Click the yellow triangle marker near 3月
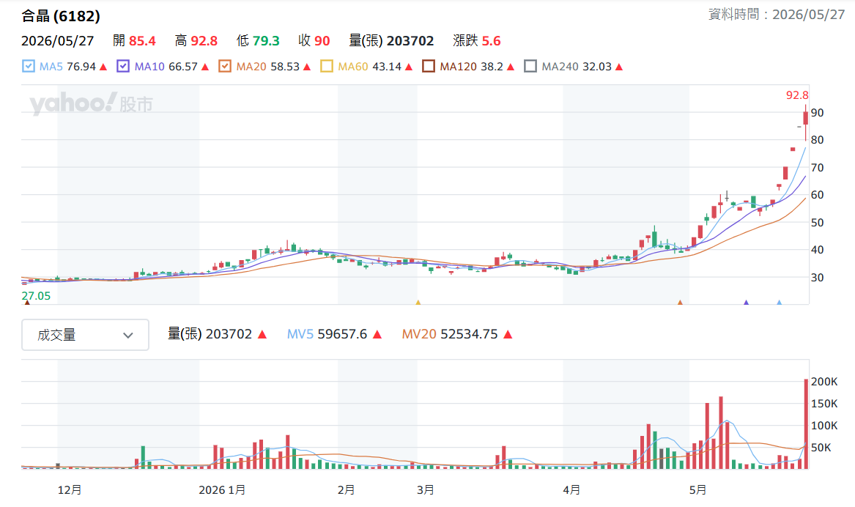The height and width of the screenshot is (507, 855). click(418, 302)
